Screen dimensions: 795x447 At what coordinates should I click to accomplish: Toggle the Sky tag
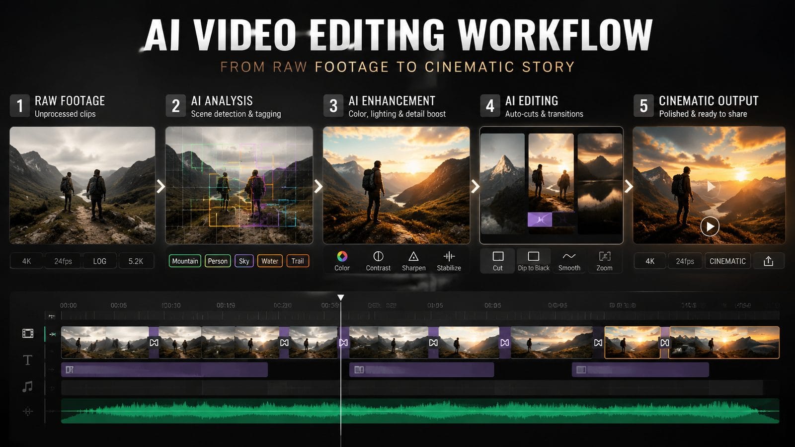pos(244,261)
